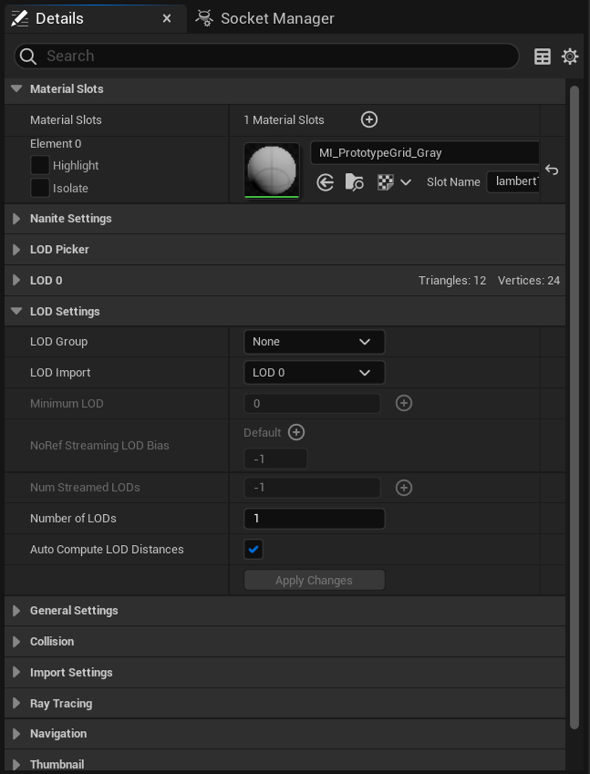Click the material sphere thumbnail

pos(272,170)
